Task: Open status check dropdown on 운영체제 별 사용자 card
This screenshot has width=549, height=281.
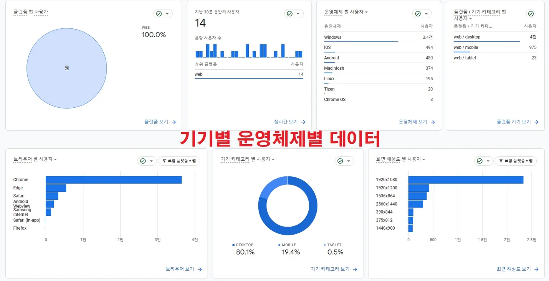Action: (x=422, y=13)
